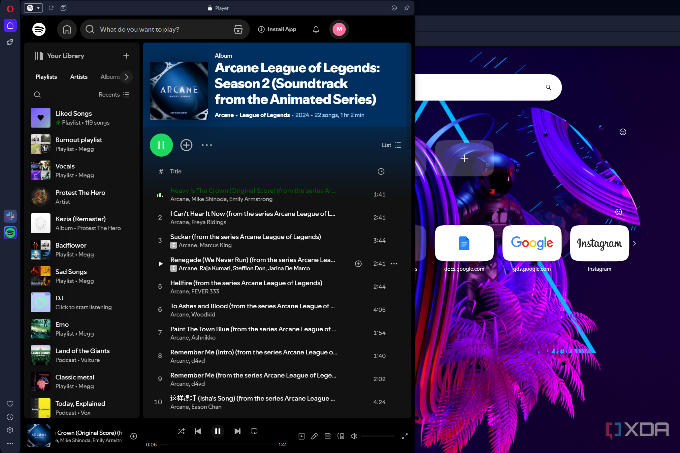The image size is (680, 453).
Task: Pin the Player panel
Action: (x=407, y=8)
